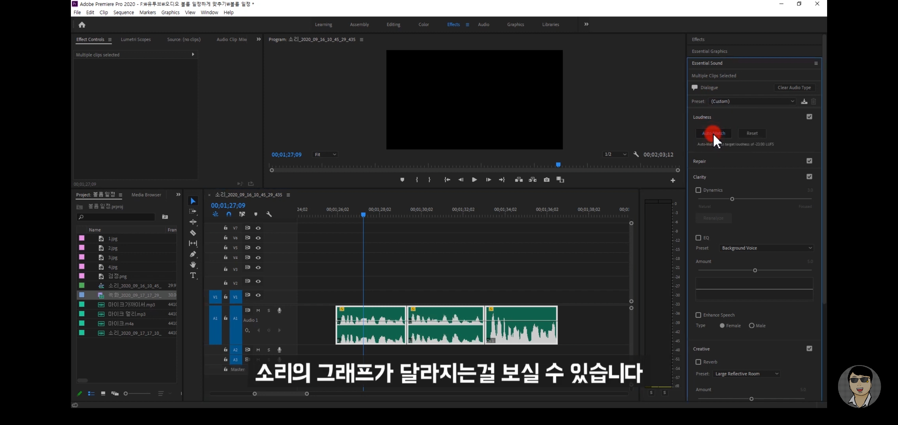Open the Fit zoom level dropdown

(325, 155)
